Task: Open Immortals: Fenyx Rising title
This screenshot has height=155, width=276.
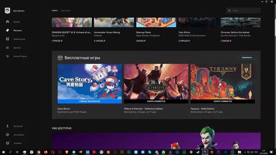Action: (107, 32)
